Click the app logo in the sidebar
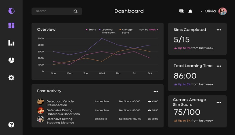 [11, 11]
